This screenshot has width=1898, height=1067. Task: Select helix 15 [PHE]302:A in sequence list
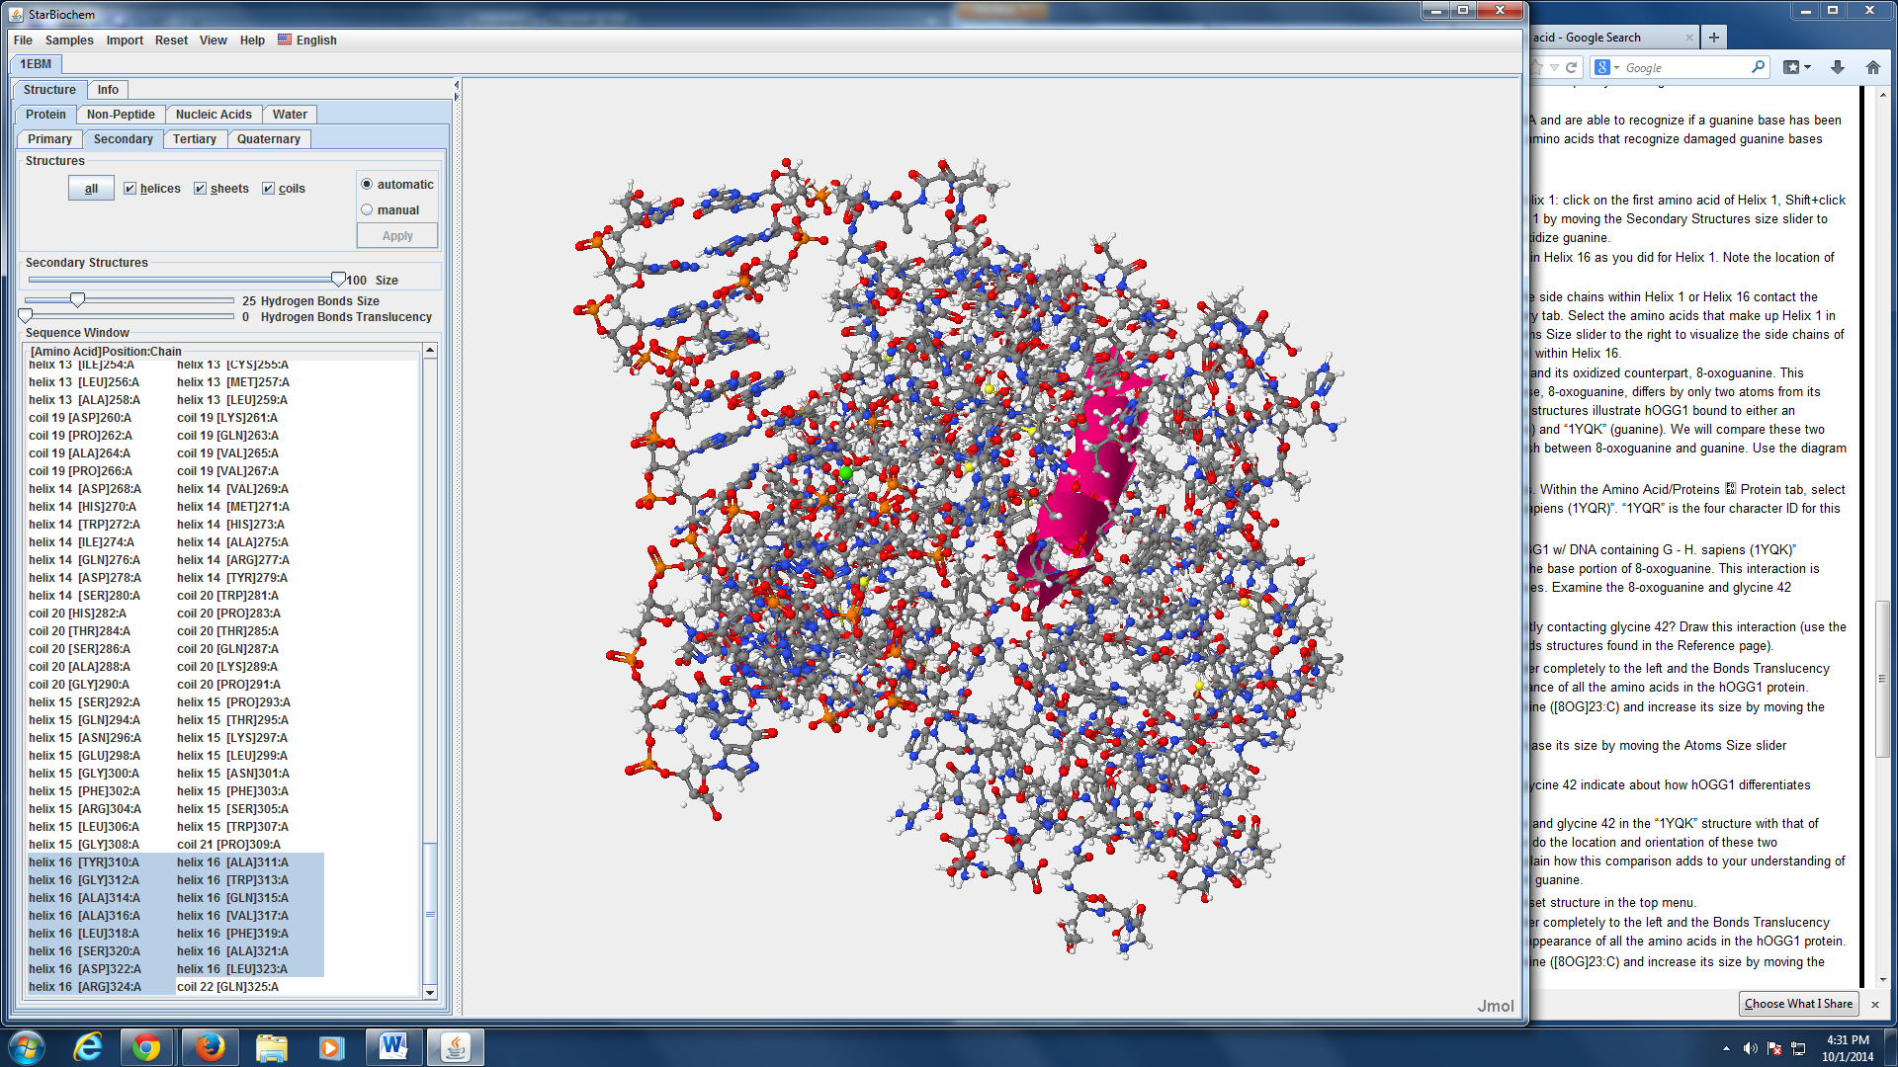84,791
